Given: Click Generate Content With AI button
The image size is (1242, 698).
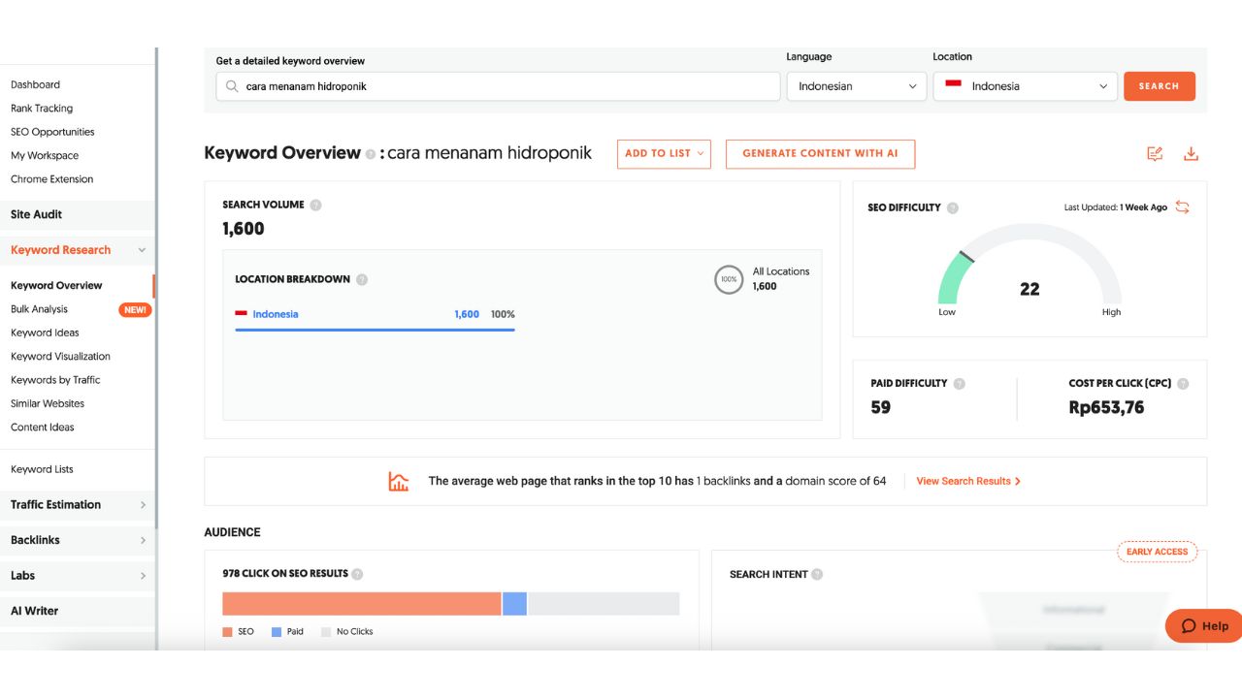Looking at the screenshot, I should [820, 153].
